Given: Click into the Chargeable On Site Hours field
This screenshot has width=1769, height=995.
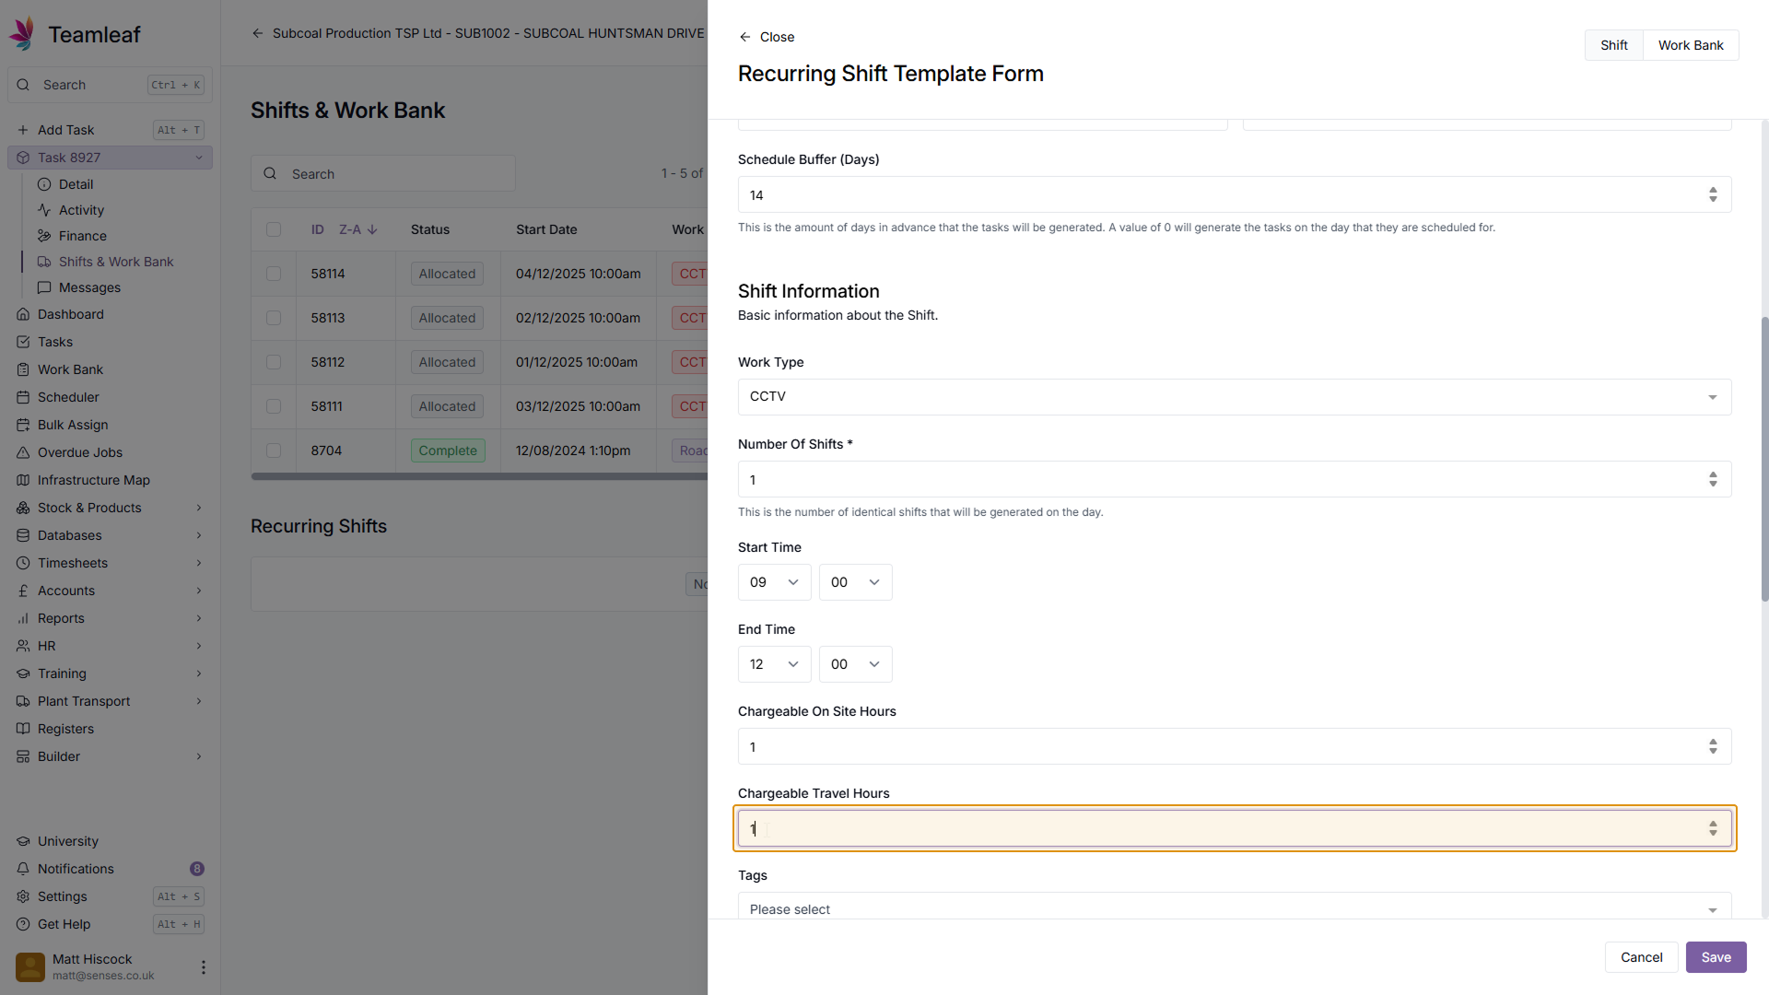Looking at the screenshot, I should [x=1216, y=747].
